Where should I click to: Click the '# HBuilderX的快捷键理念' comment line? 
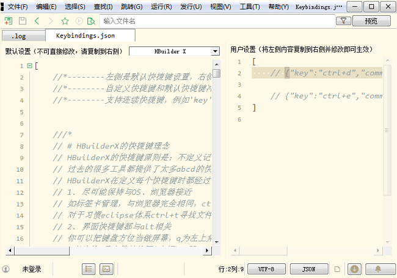pyautogui.click(x=111, y=146)
